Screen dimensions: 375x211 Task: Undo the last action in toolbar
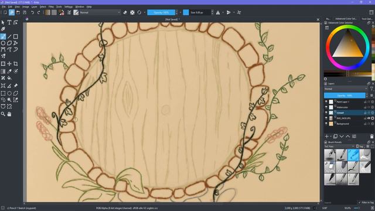click(33, 12)
